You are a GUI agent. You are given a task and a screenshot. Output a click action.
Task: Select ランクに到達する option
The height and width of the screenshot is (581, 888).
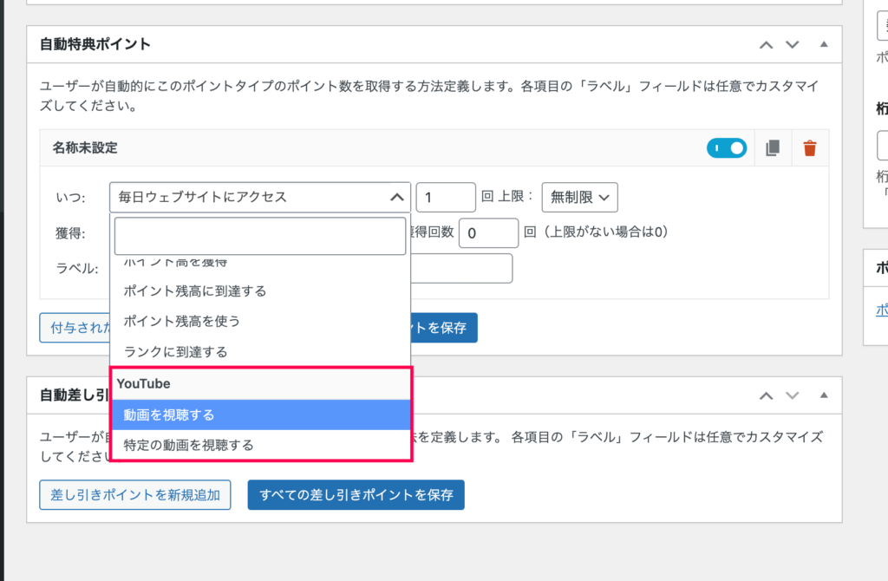coord(260,352)
